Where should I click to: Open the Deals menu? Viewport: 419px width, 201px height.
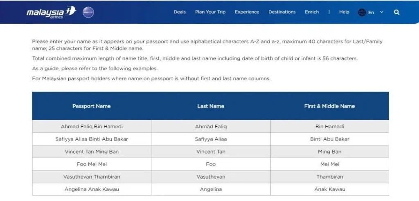[180, 12]
